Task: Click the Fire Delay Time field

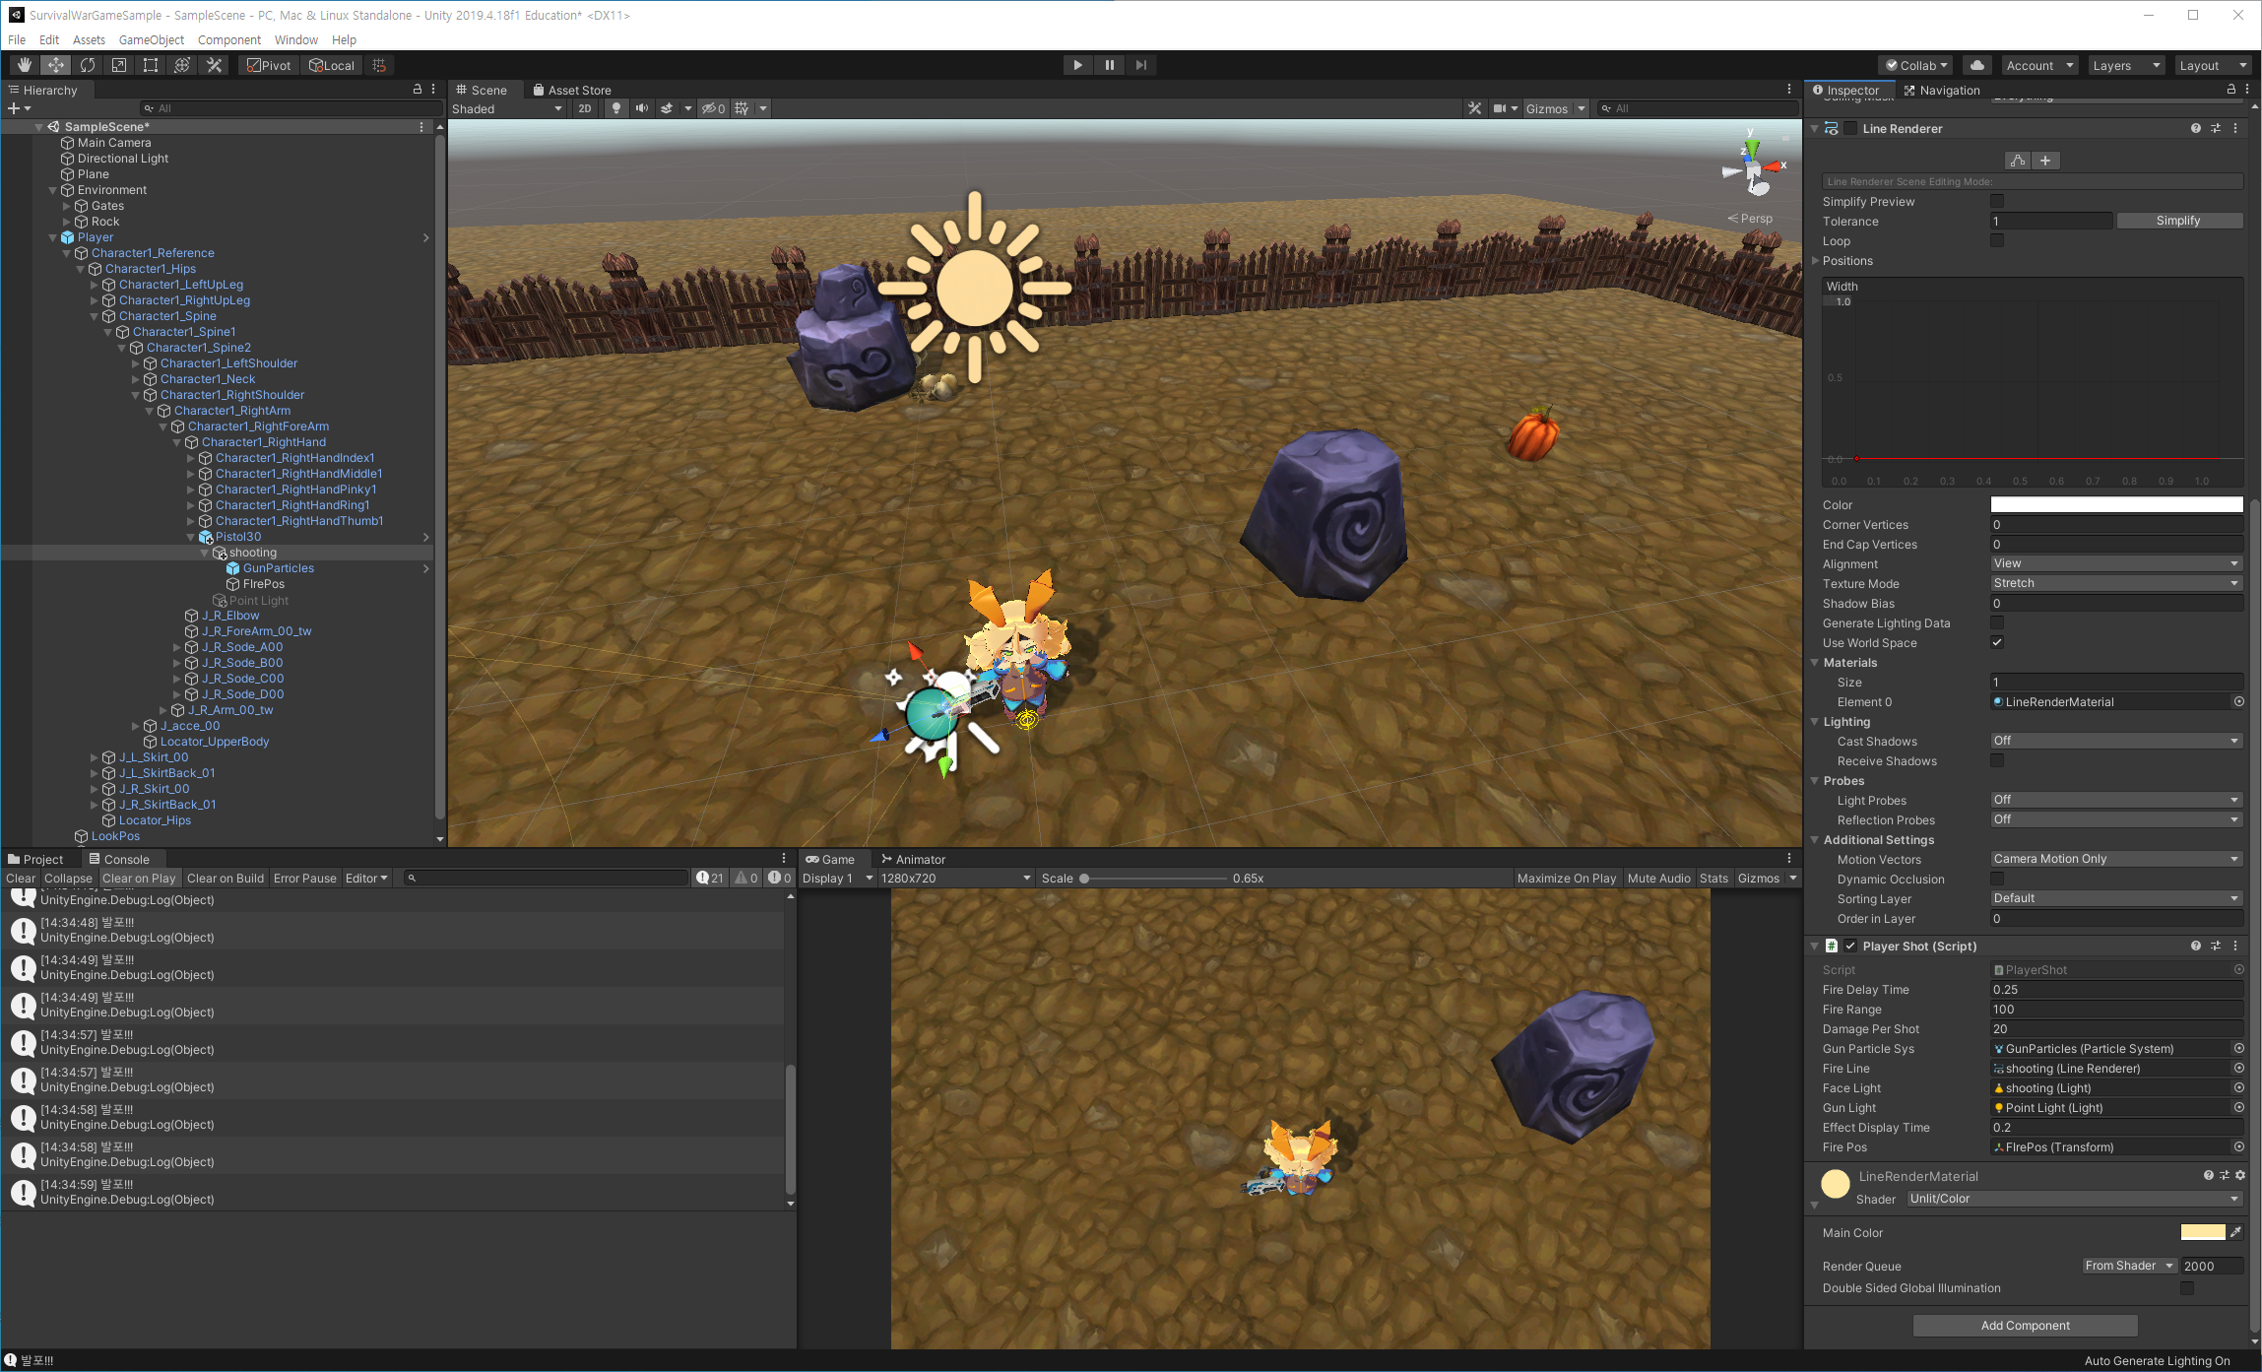Action: tap(2115, 989)
